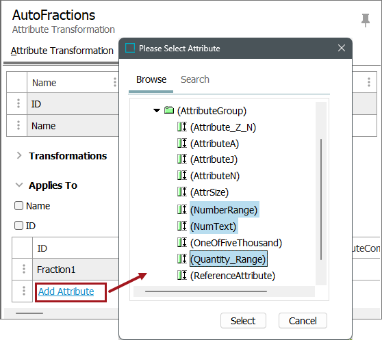The width and height of the screenshot is (382, 340).
Task: Click the vertical scrollbar of the attribute tree
Action: pos(321,199)
